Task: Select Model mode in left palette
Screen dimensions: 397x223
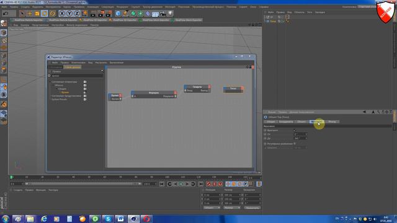Action: [4, 32]
